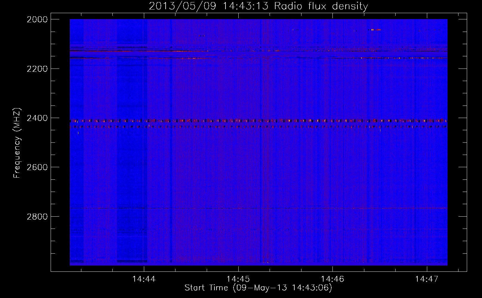Click the 2000 frequency tick label
This screenshot has width=482, height=298.
(37, 19)
